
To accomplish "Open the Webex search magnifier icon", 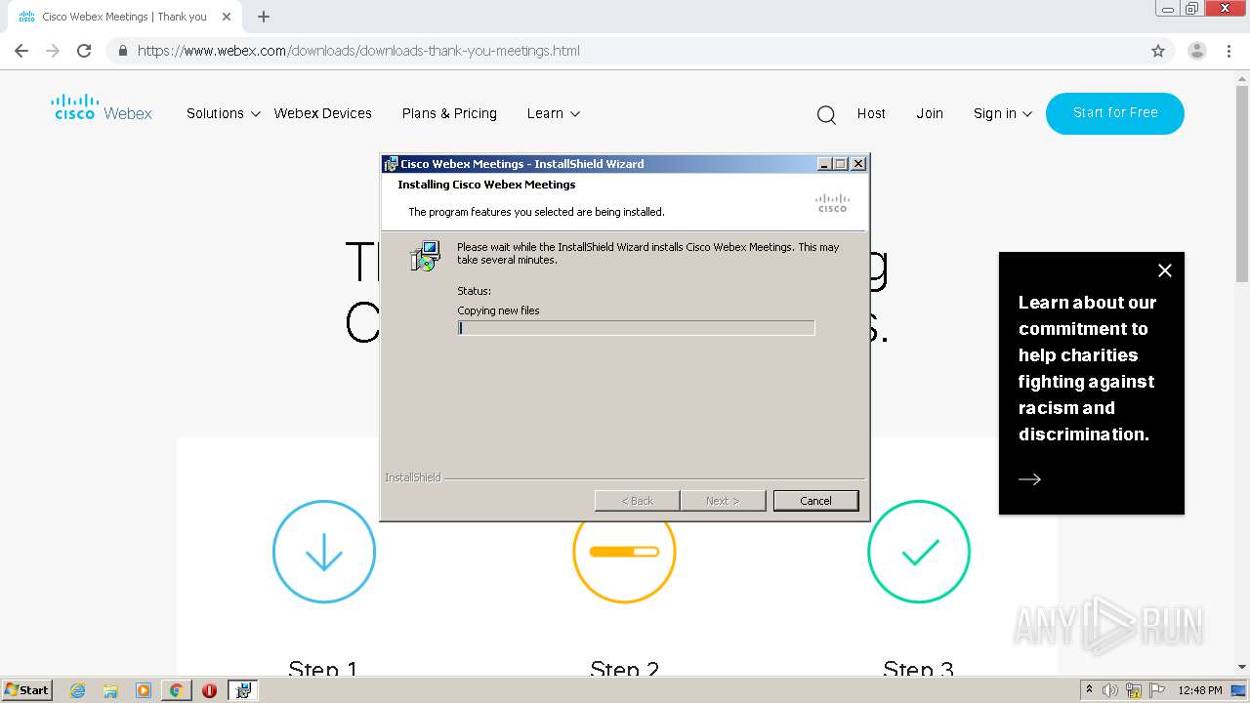I will pyautogui.click(x=826, y=115).
